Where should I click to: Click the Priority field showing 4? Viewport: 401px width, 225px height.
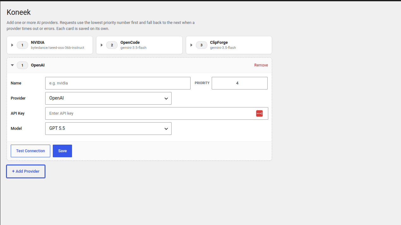tap(240, 83)
